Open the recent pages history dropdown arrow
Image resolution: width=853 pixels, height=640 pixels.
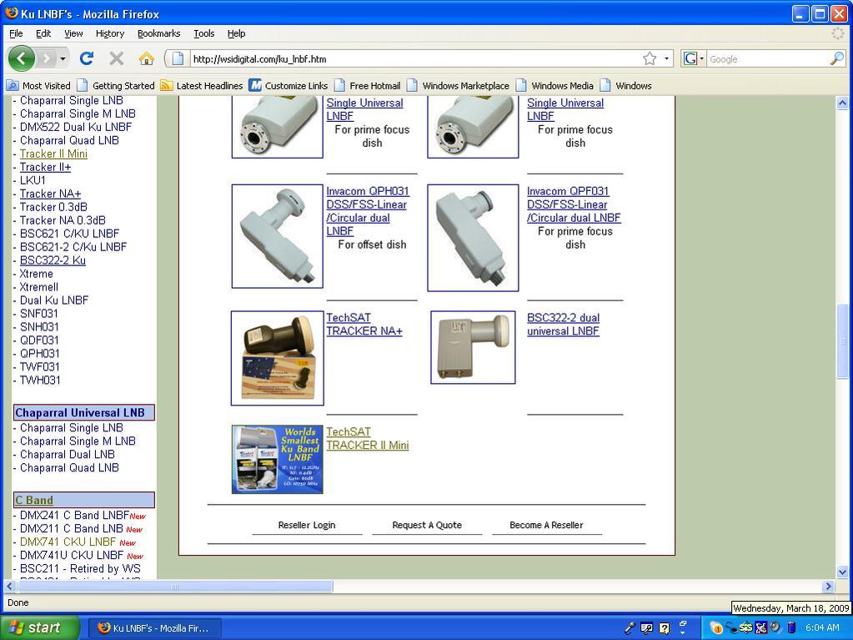click(x=63, y=58)
